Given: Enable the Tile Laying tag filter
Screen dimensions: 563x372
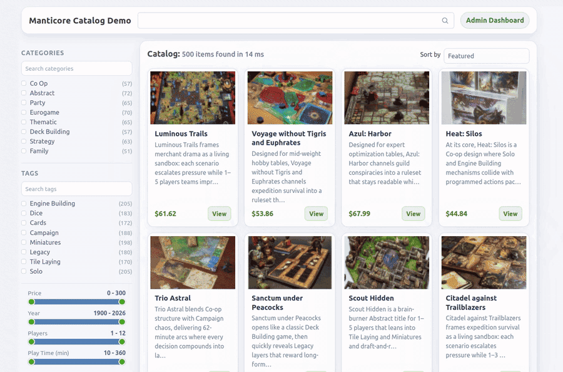Looking at the screenshot, I should click(24, 262).
